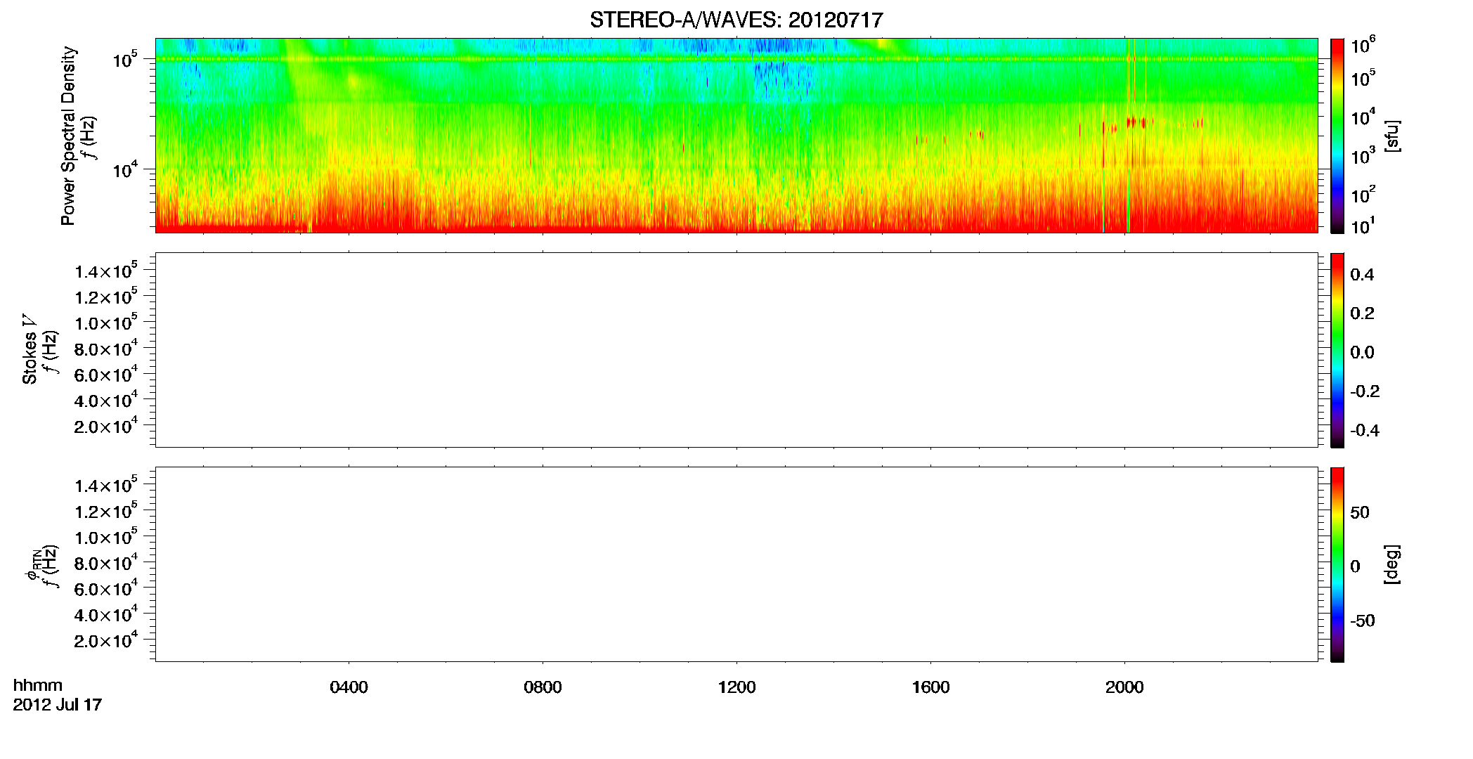Image resolution: width=1473 pixels, height=759 pixels.
Task: Click the empty Stokes V plot panel
Action: tap(736, 350)
